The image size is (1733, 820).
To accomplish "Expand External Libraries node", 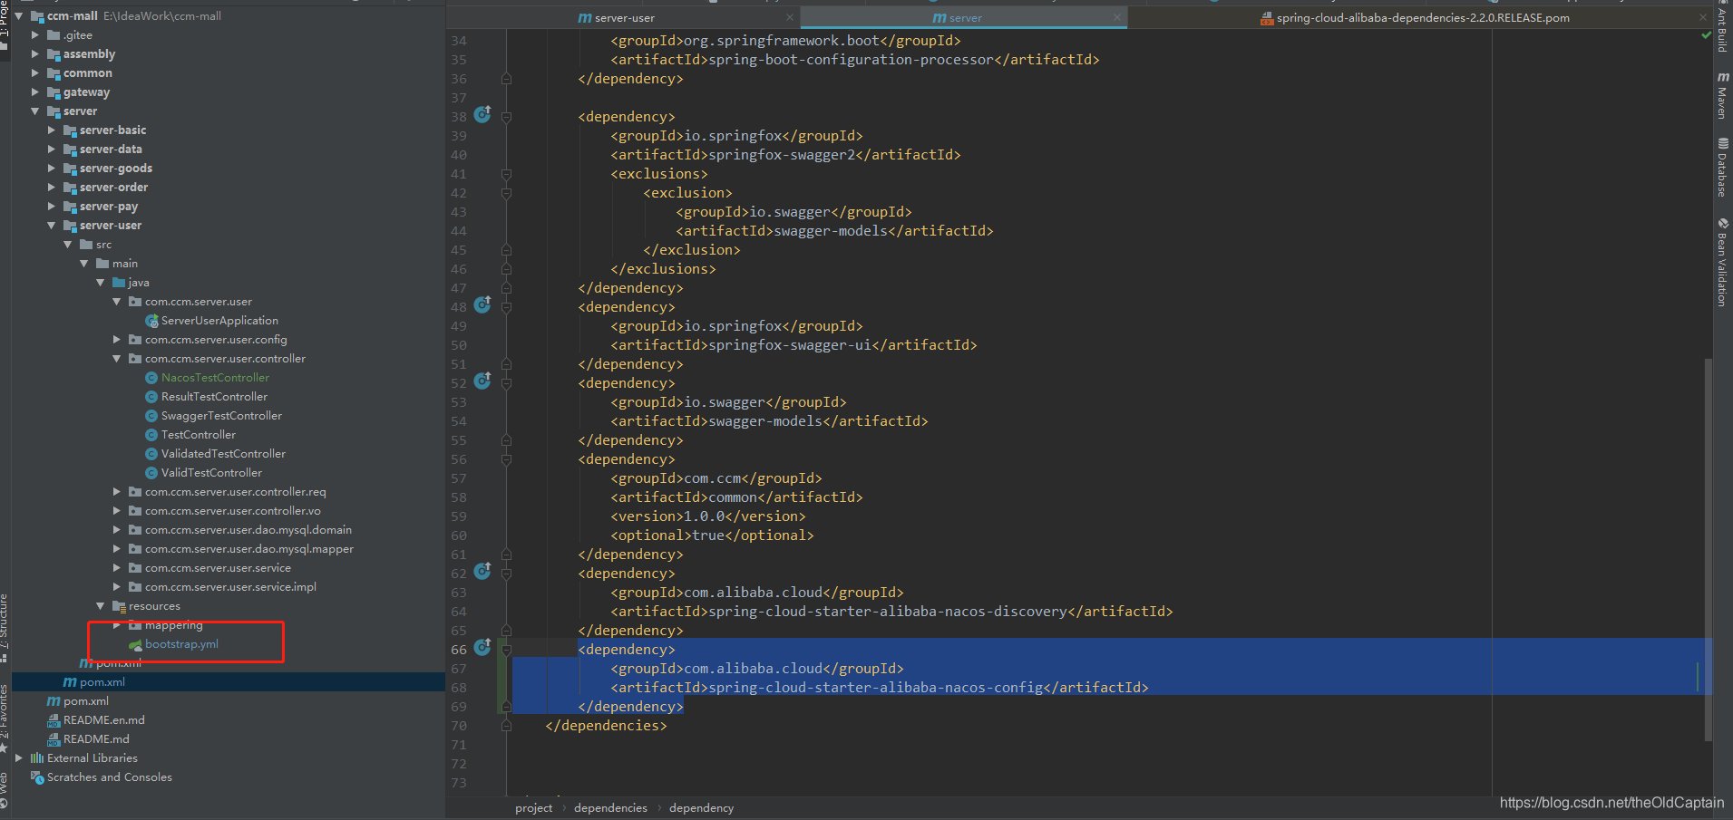I will [x=19, y=758].
